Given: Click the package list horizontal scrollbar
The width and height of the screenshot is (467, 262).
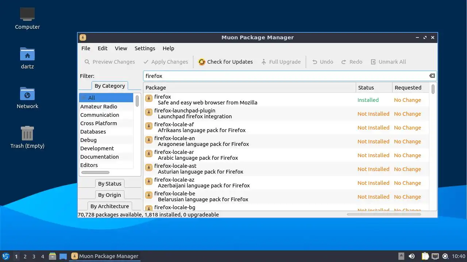Looking at the screenshot, I should 384,214.
